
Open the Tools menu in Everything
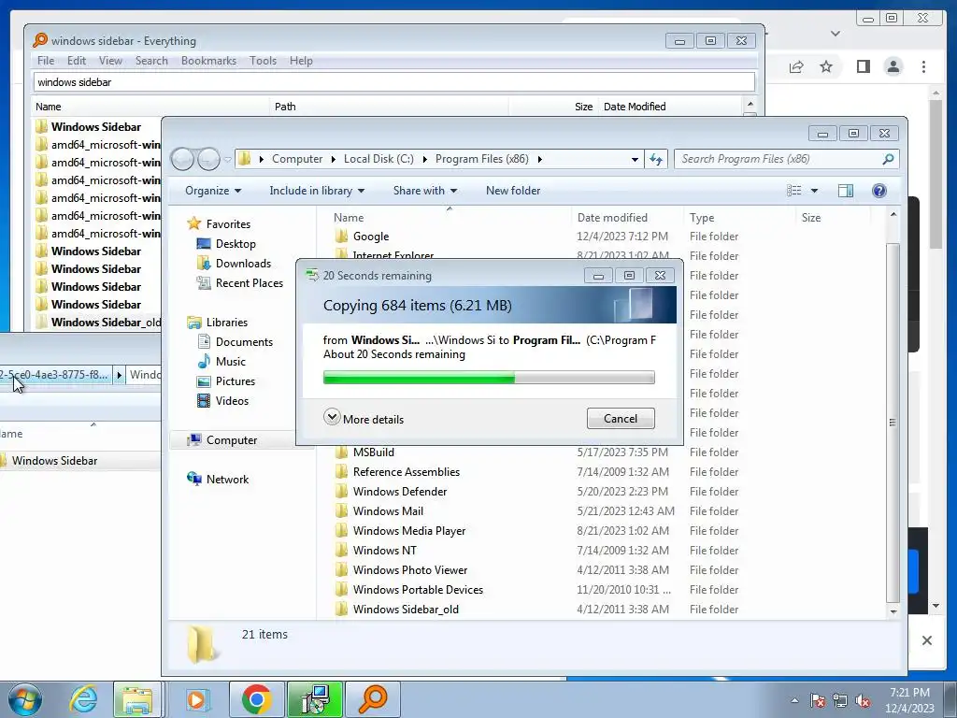click(263, 61)
